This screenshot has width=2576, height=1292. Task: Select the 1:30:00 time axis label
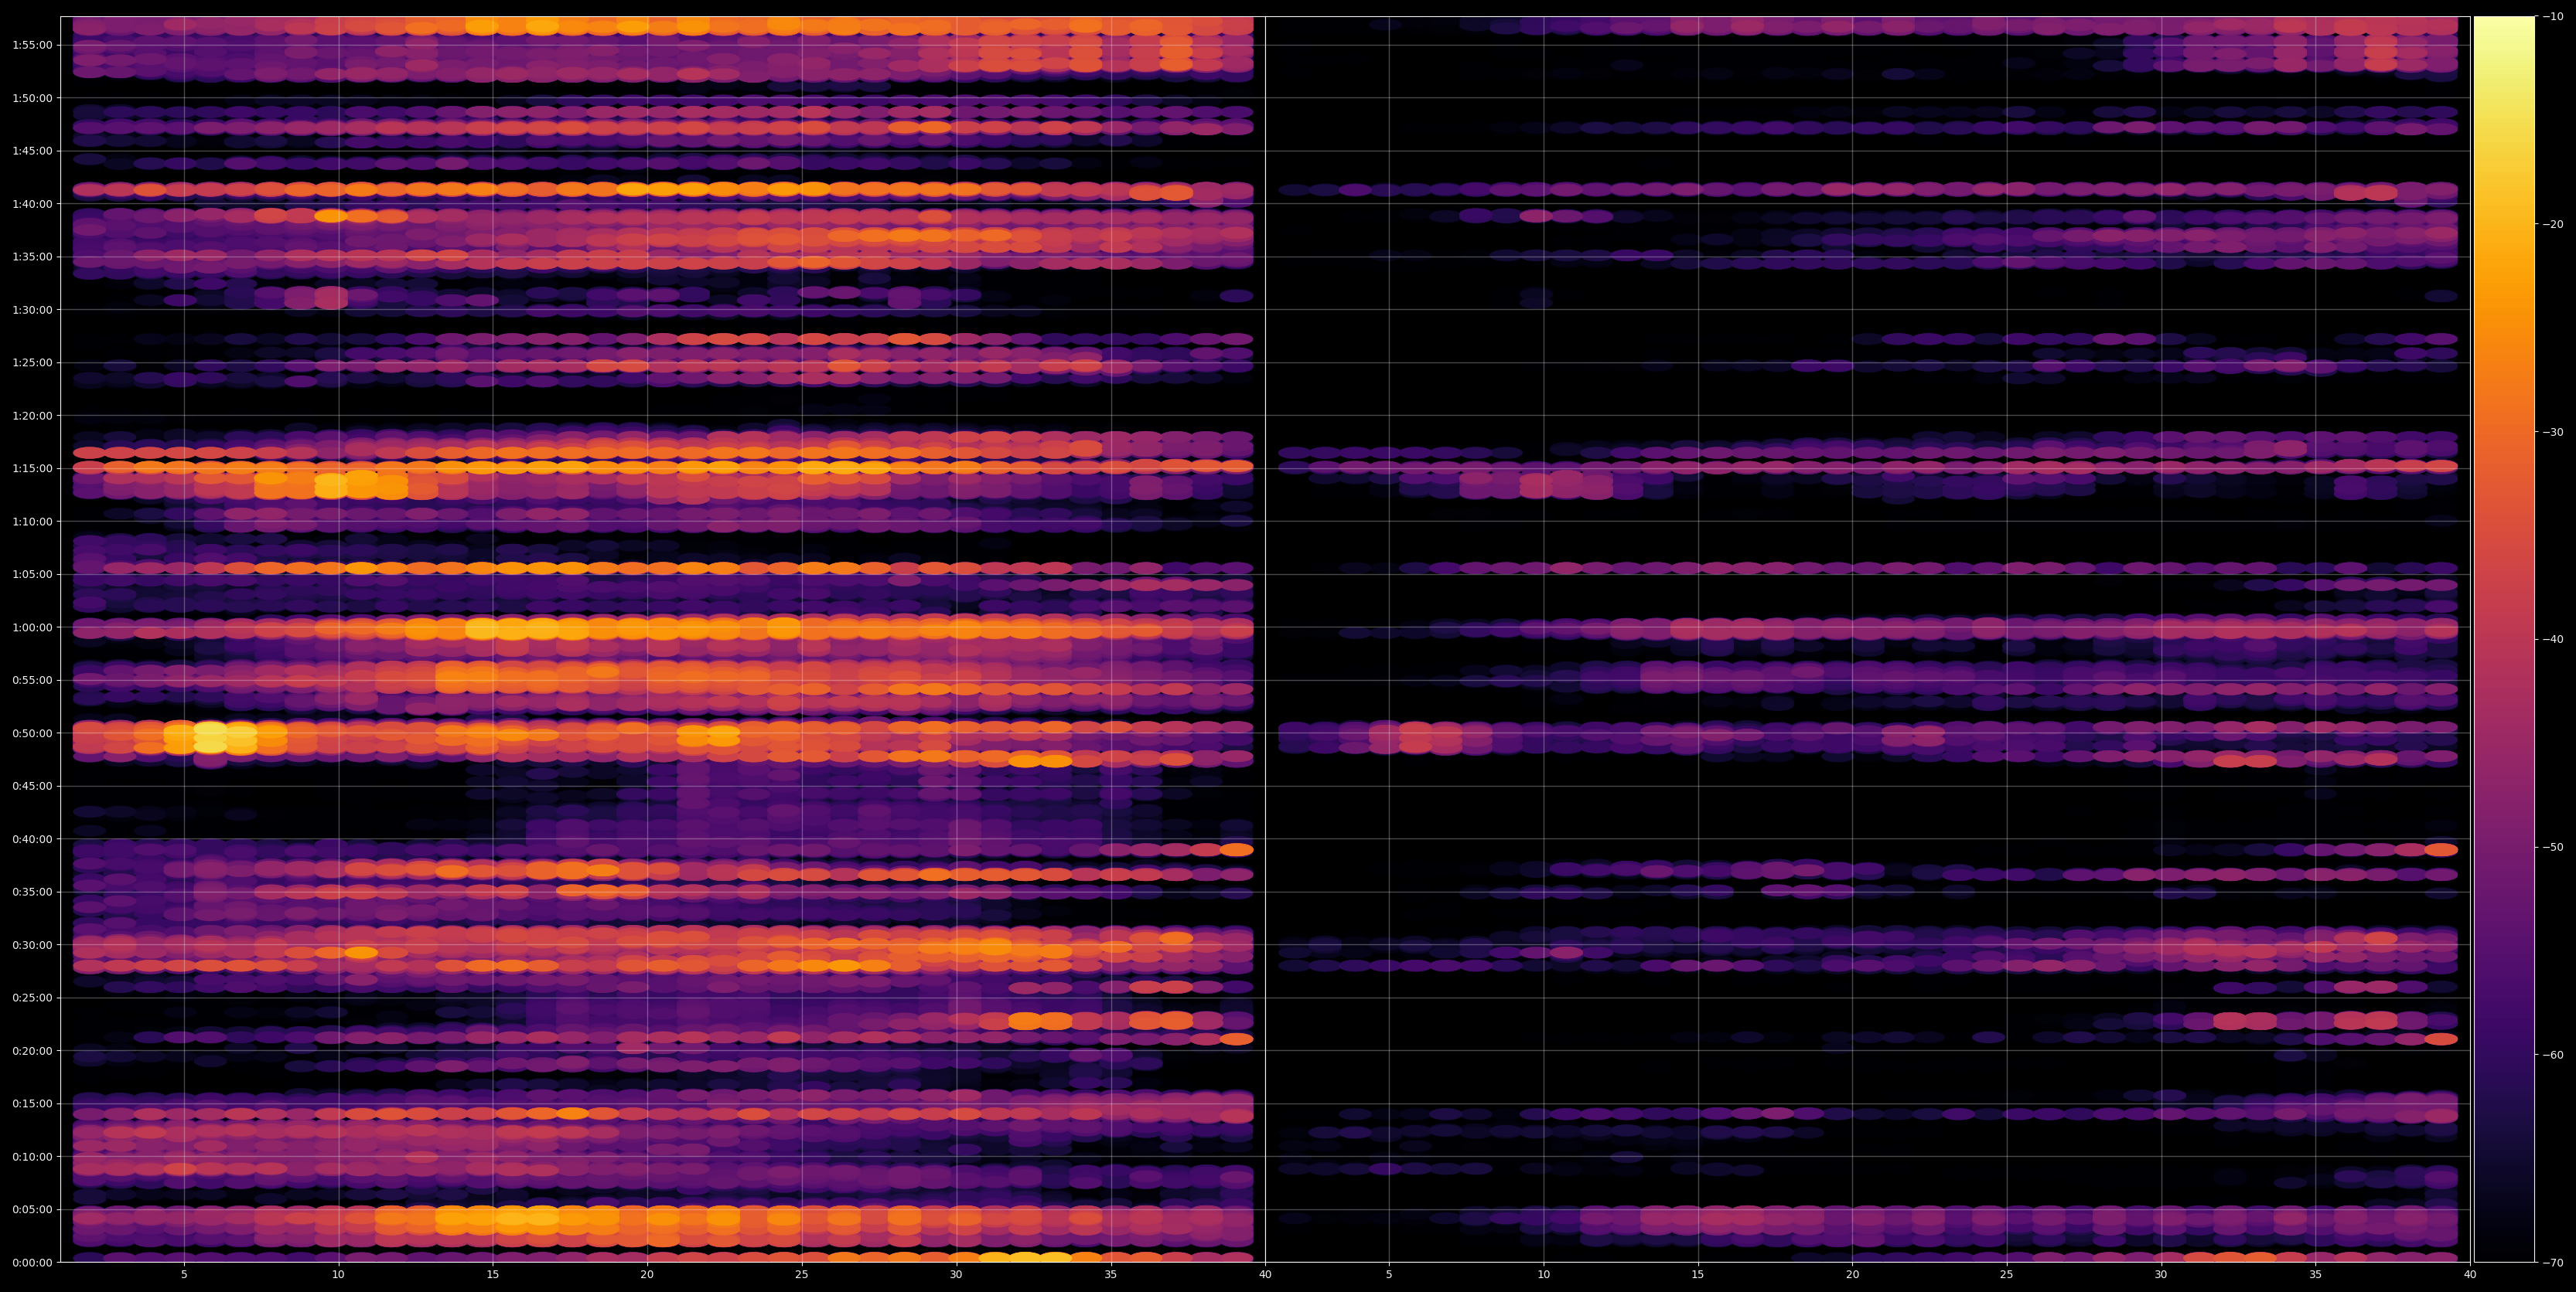32,309
